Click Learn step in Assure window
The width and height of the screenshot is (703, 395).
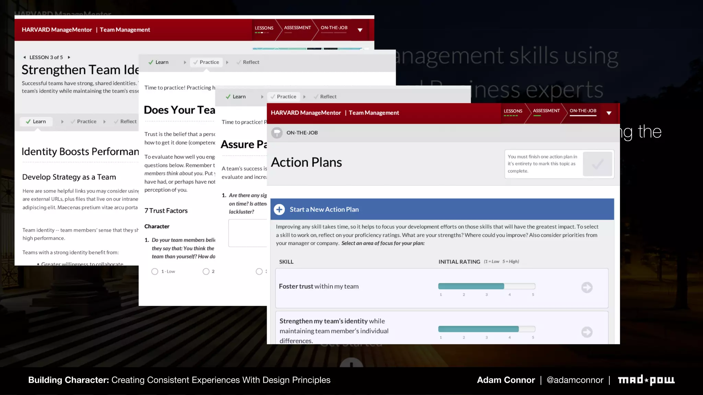click(x=236, y=97)
